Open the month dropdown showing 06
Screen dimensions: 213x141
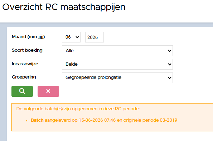click(71, 37)
